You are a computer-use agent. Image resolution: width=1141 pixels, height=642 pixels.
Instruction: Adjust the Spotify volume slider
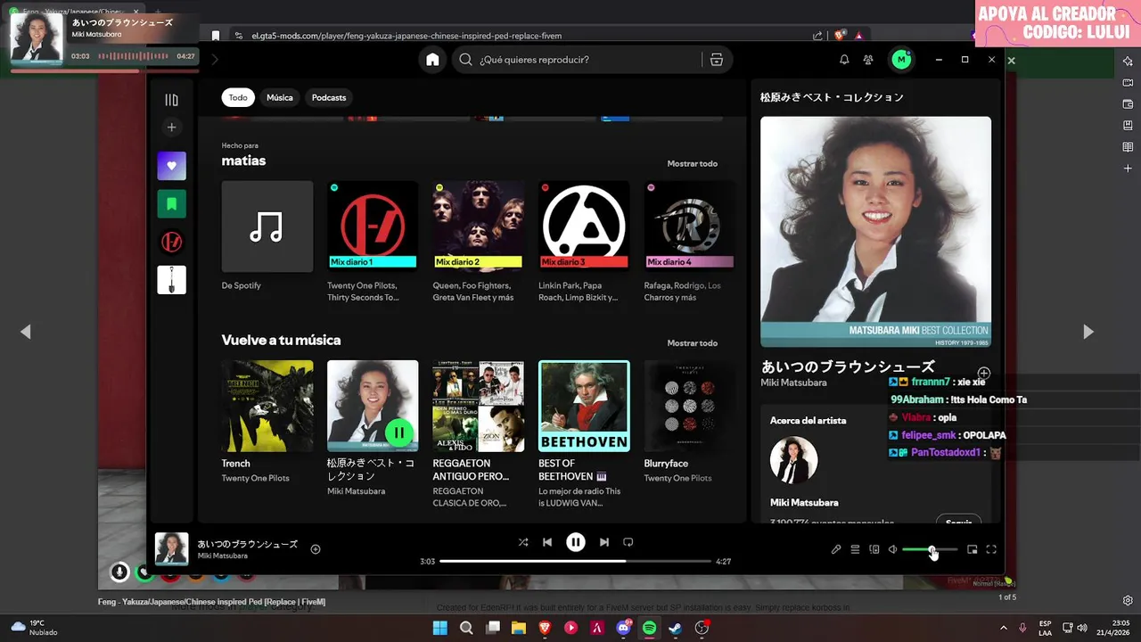(930, 550)
